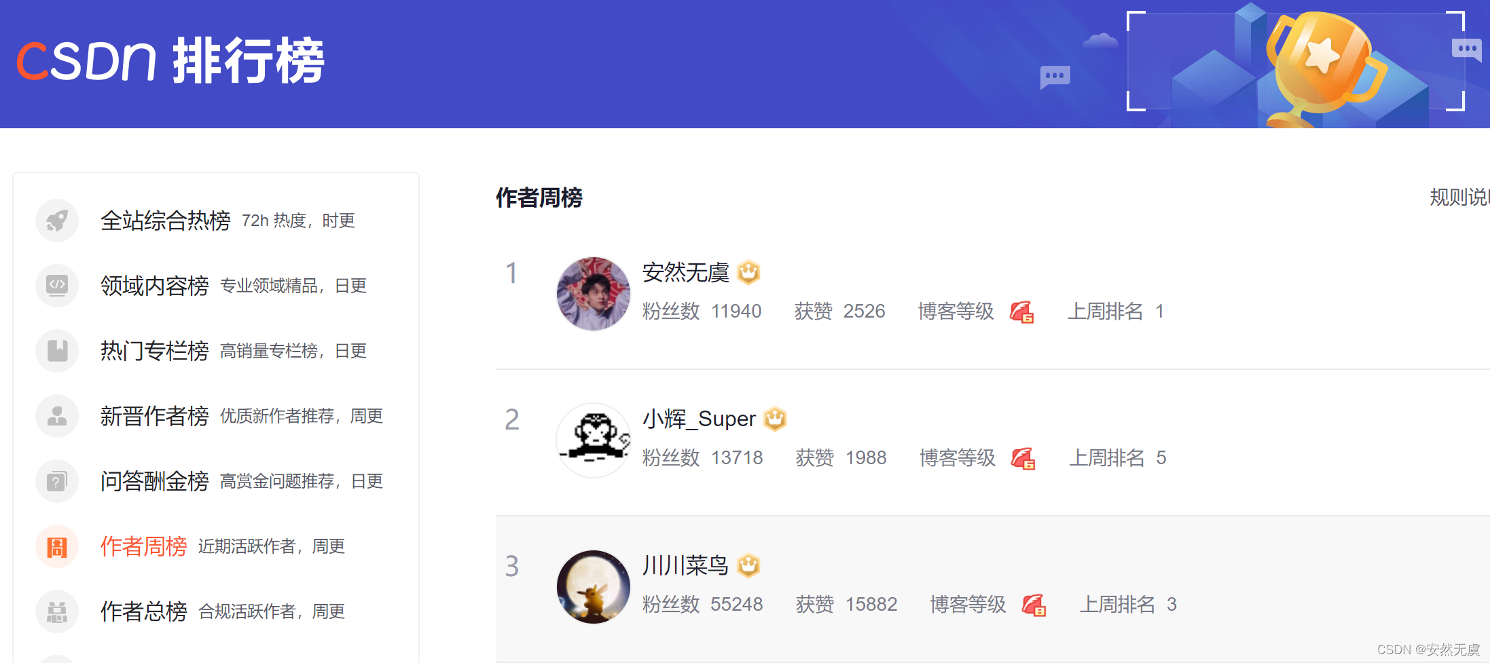Click the code icon beside 领域内容榜
This screenshot has width=1490, height=663.
tap(57, 286)
